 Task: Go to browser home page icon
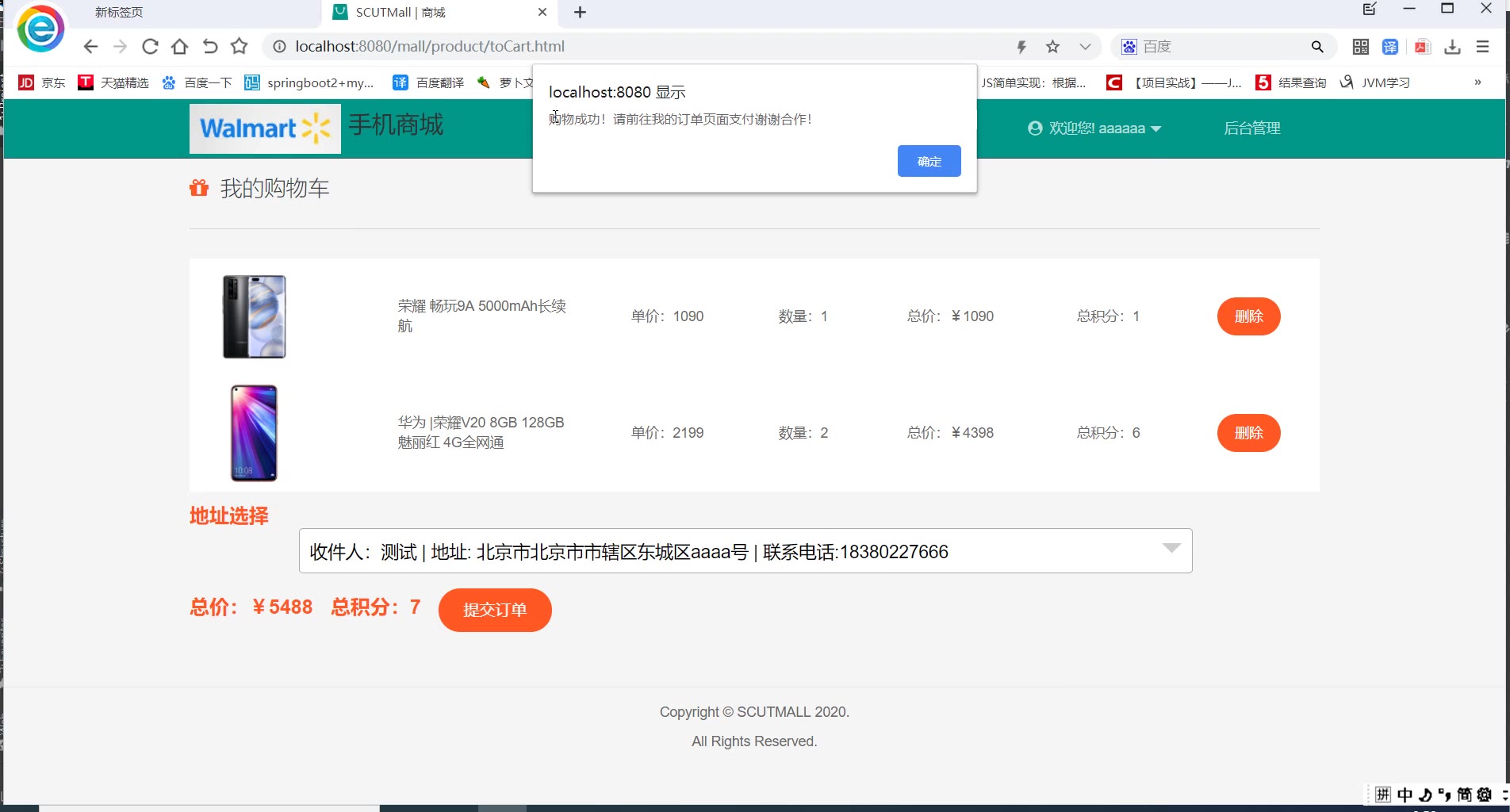[180, 47]
